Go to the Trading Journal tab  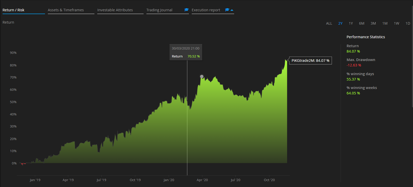(x=159, y=10)
